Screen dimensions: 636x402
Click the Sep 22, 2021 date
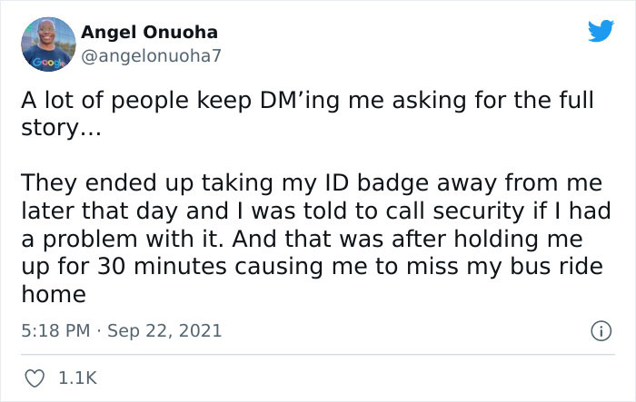(x=164, y=330)
